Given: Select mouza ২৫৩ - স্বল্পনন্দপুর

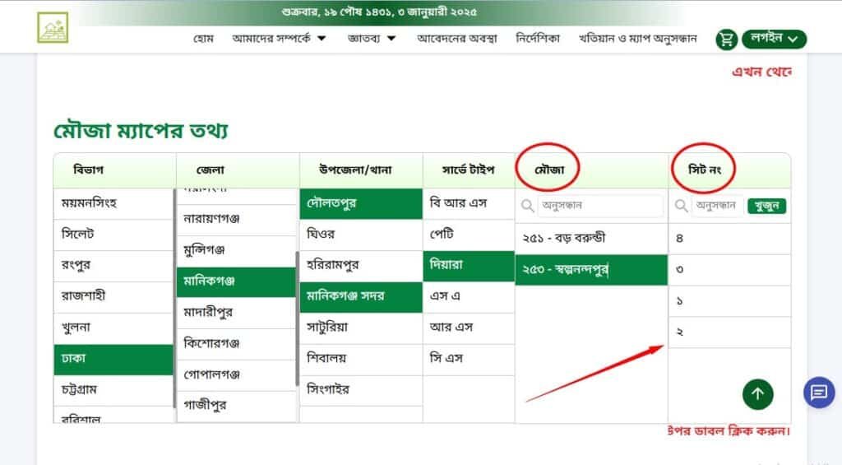Looking at the screenshot, I should (591, 270).
